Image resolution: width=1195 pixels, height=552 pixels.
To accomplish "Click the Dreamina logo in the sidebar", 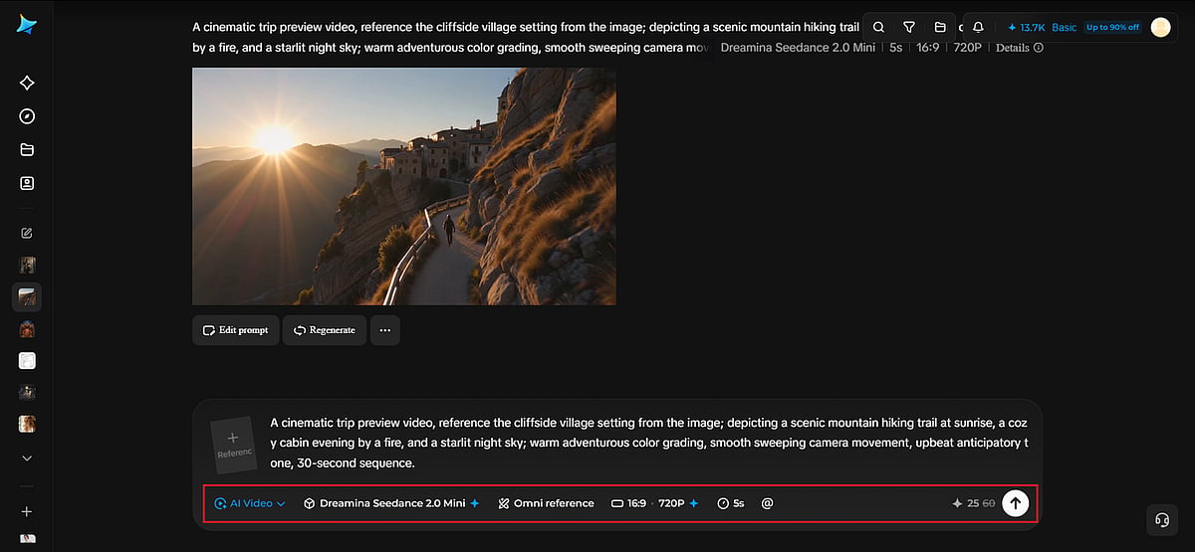I will [x=27, y=26].
